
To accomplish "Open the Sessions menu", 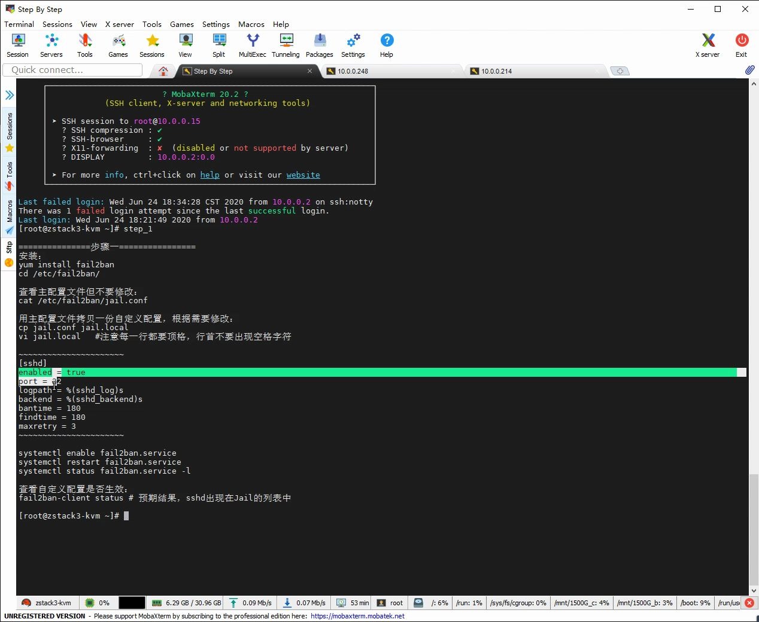I will click(x=57, y=24).
